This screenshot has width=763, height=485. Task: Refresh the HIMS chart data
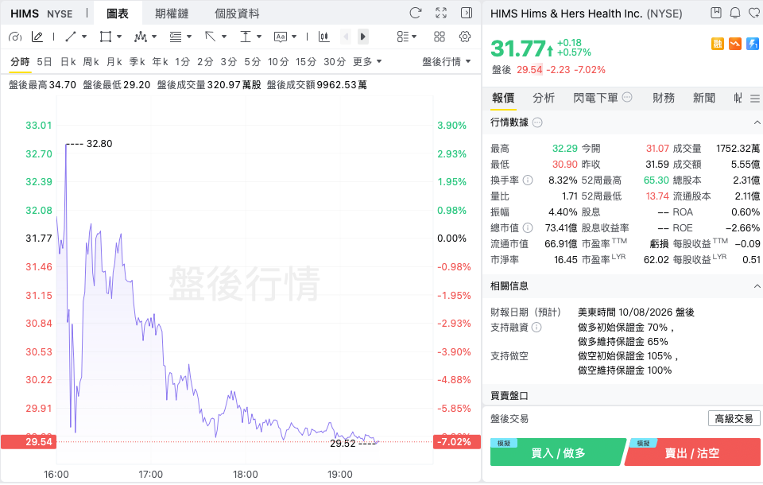(x=415, y=14)
